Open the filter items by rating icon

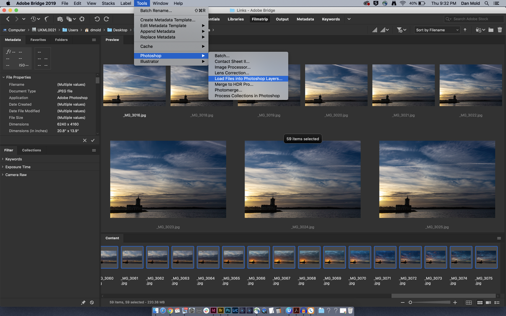point(400,30)
